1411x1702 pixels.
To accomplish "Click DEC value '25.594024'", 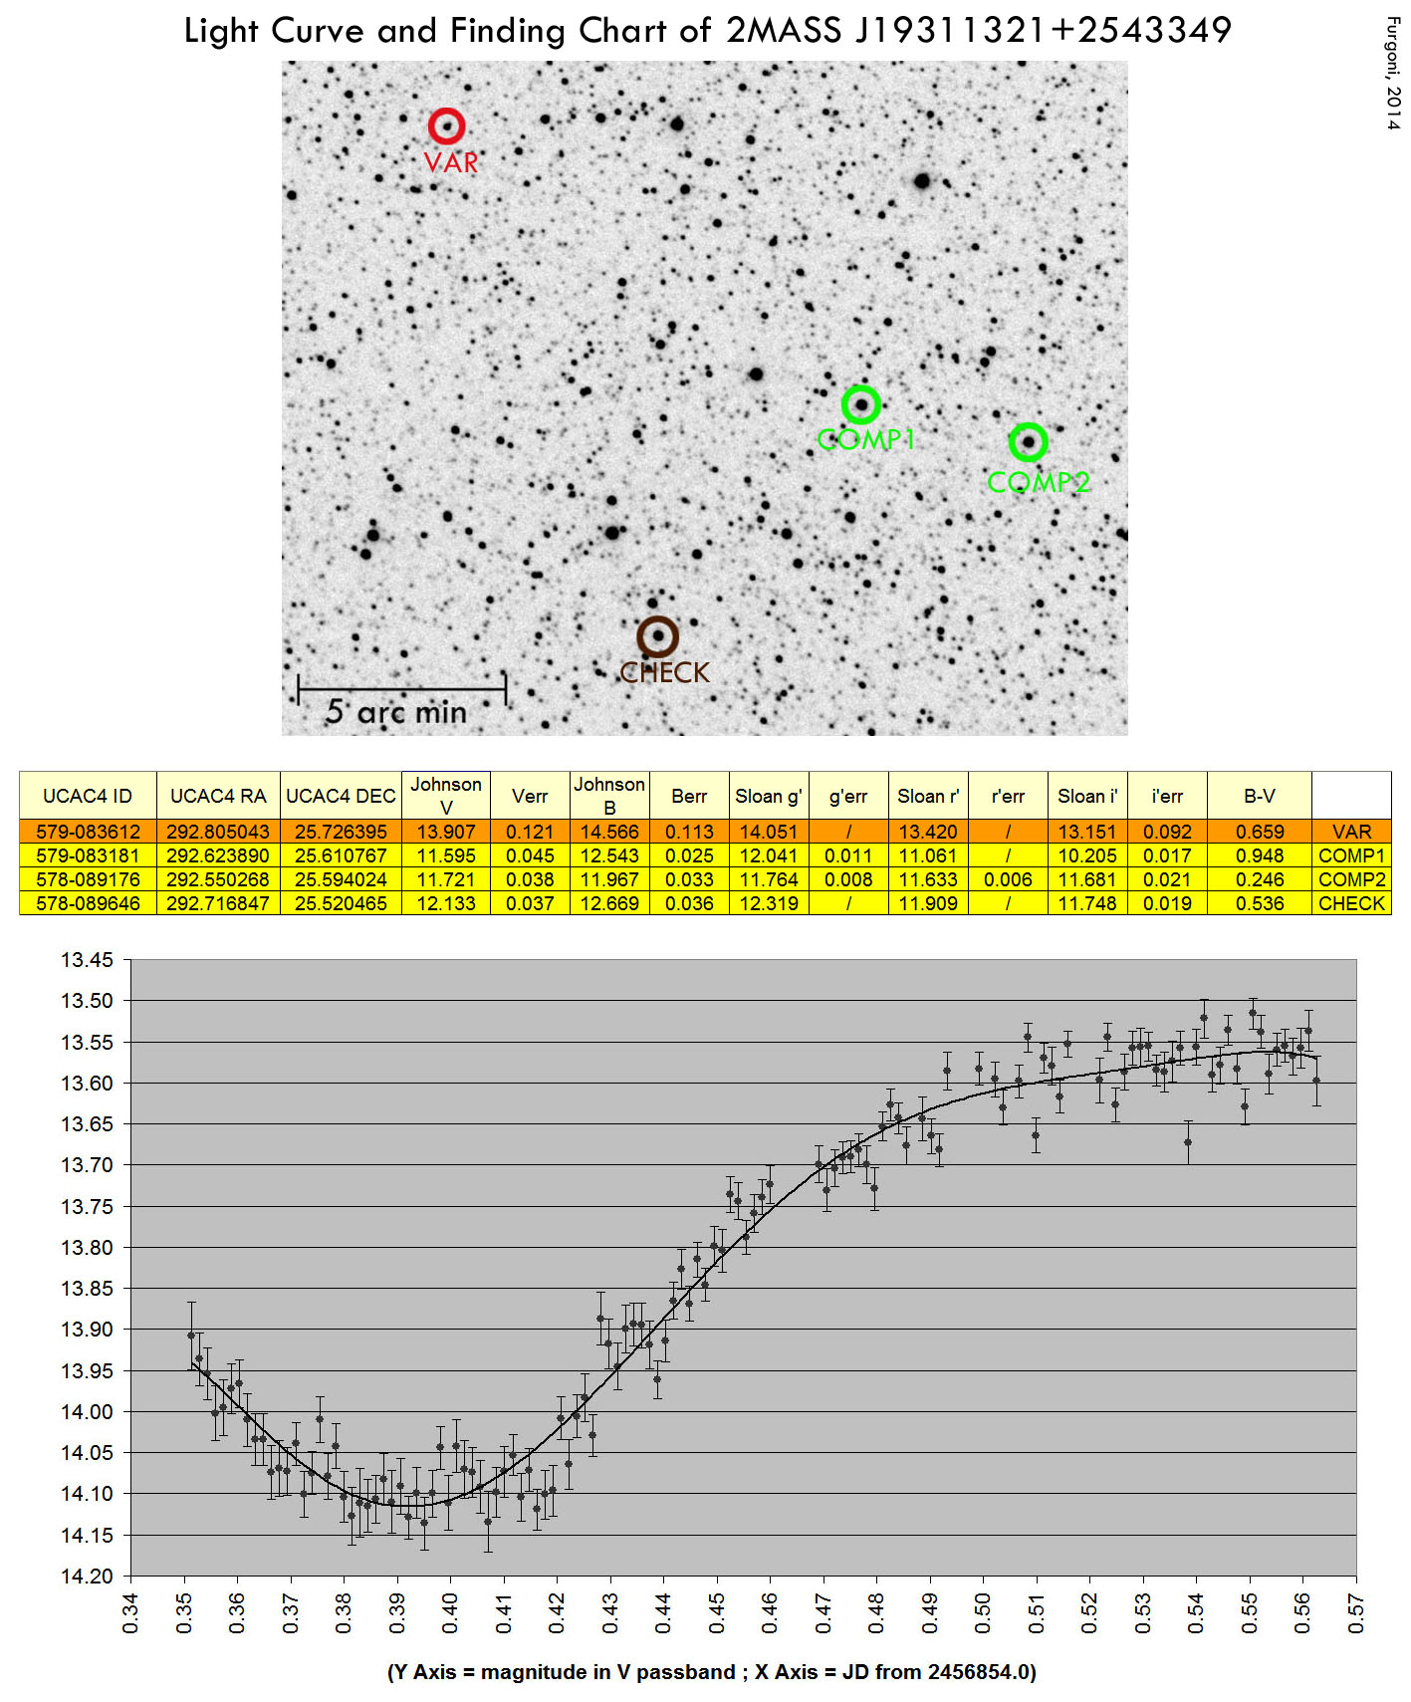I will pos(341,879).
